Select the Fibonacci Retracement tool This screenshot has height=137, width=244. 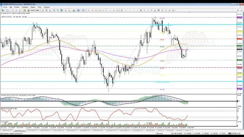144,10
